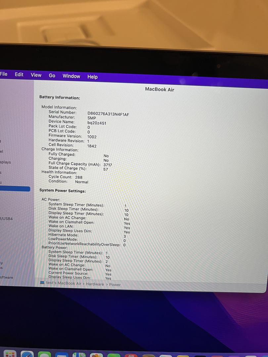The width and height of the screenshot is (268, 357).
Task: Click the Firmware Version value 1002
Action: click(92, 137)
